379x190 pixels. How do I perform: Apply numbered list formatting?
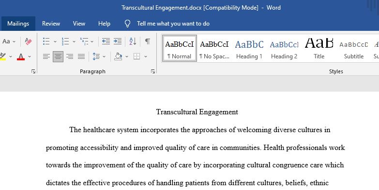pos(65,41)
